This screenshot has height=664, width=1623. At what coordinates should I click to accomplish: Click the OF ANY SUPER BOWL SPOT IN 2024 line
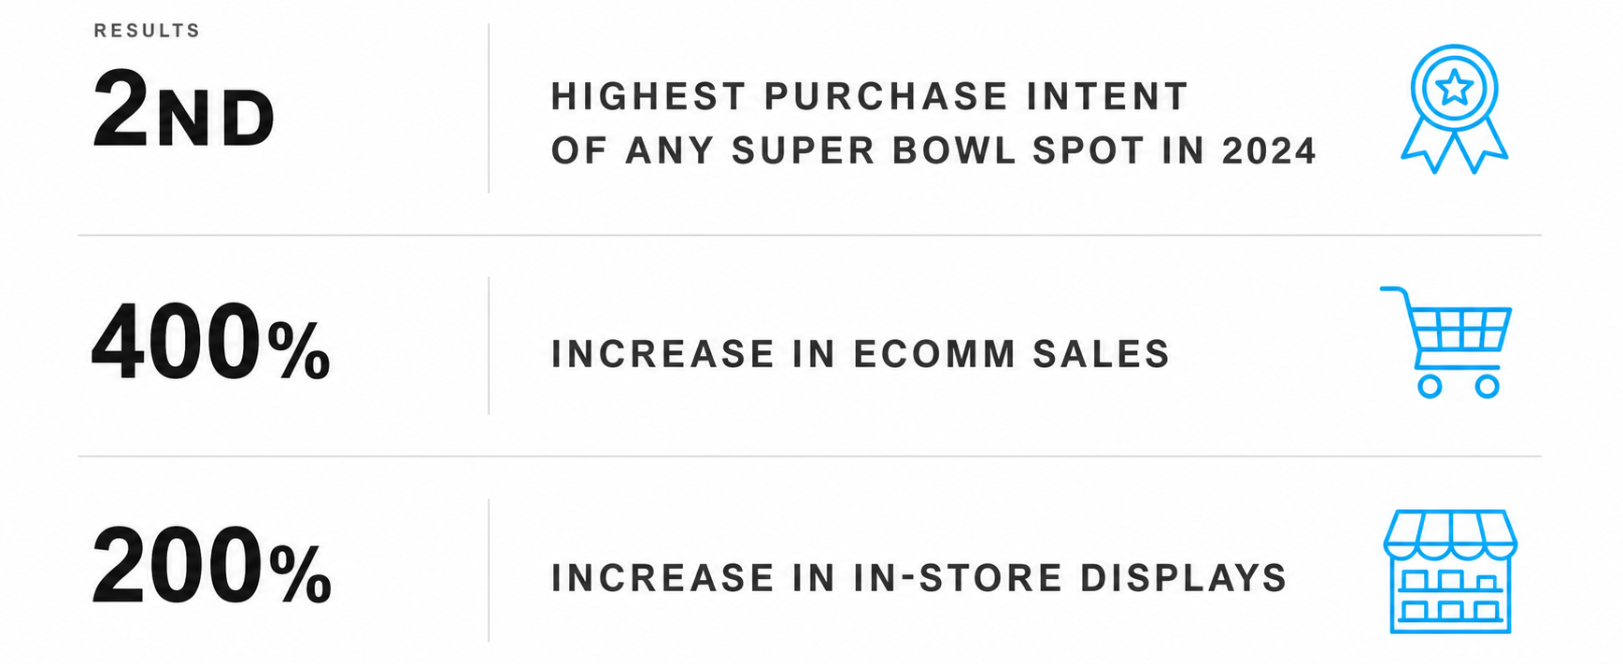(x=933, y=150)
